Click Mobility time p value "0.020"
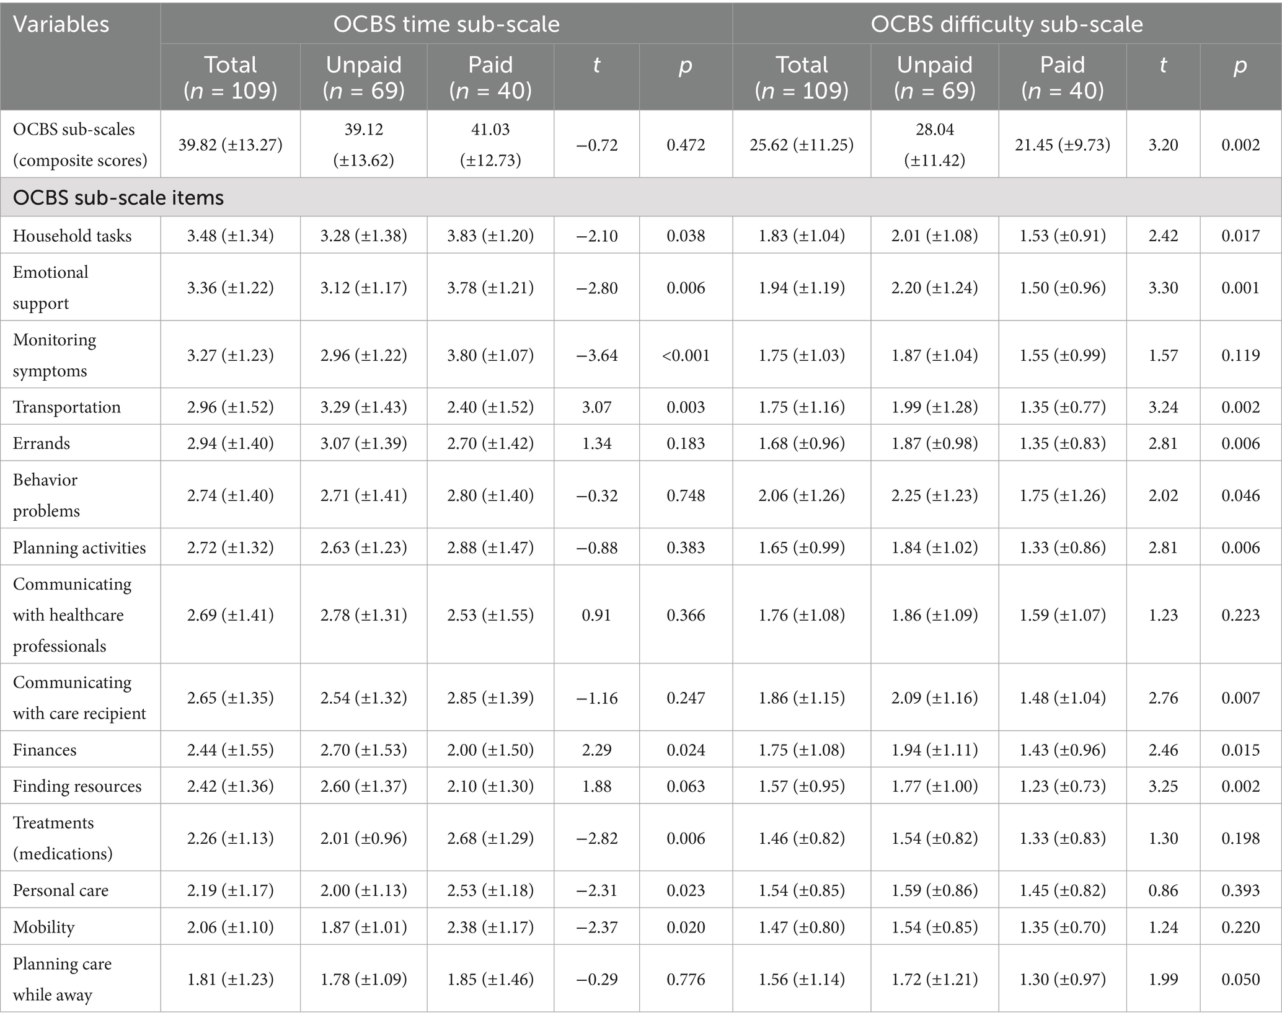 click(x=686, y=926)
